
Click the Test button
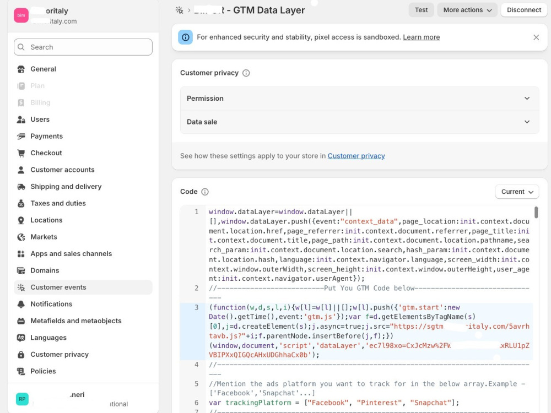pos(421,10)
